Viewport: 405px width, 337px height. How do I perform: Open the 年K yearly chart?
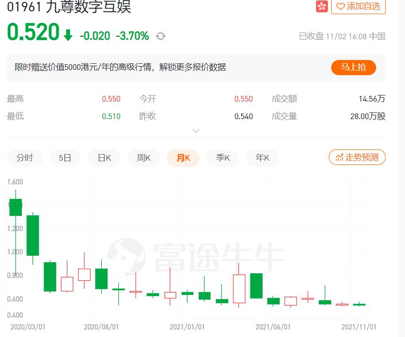point(262,158)
